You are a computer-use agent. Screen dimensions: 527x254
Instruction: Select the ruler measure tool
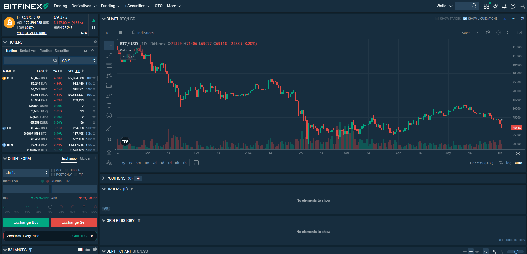(109, 129)
